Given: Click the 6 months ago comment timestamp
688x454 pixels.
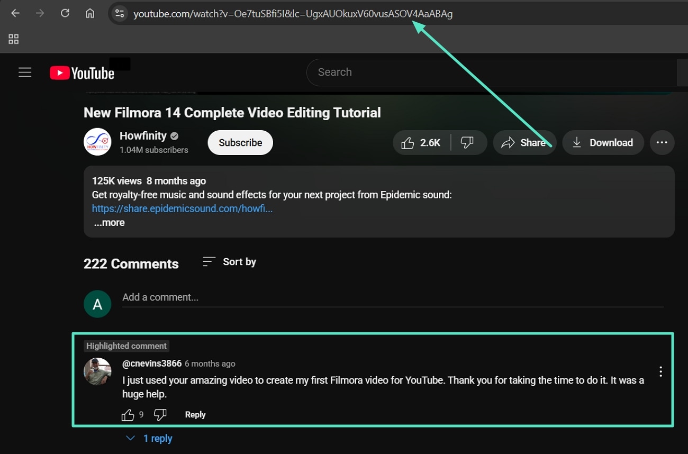Looking at the screenshot, I should point(210,364).
